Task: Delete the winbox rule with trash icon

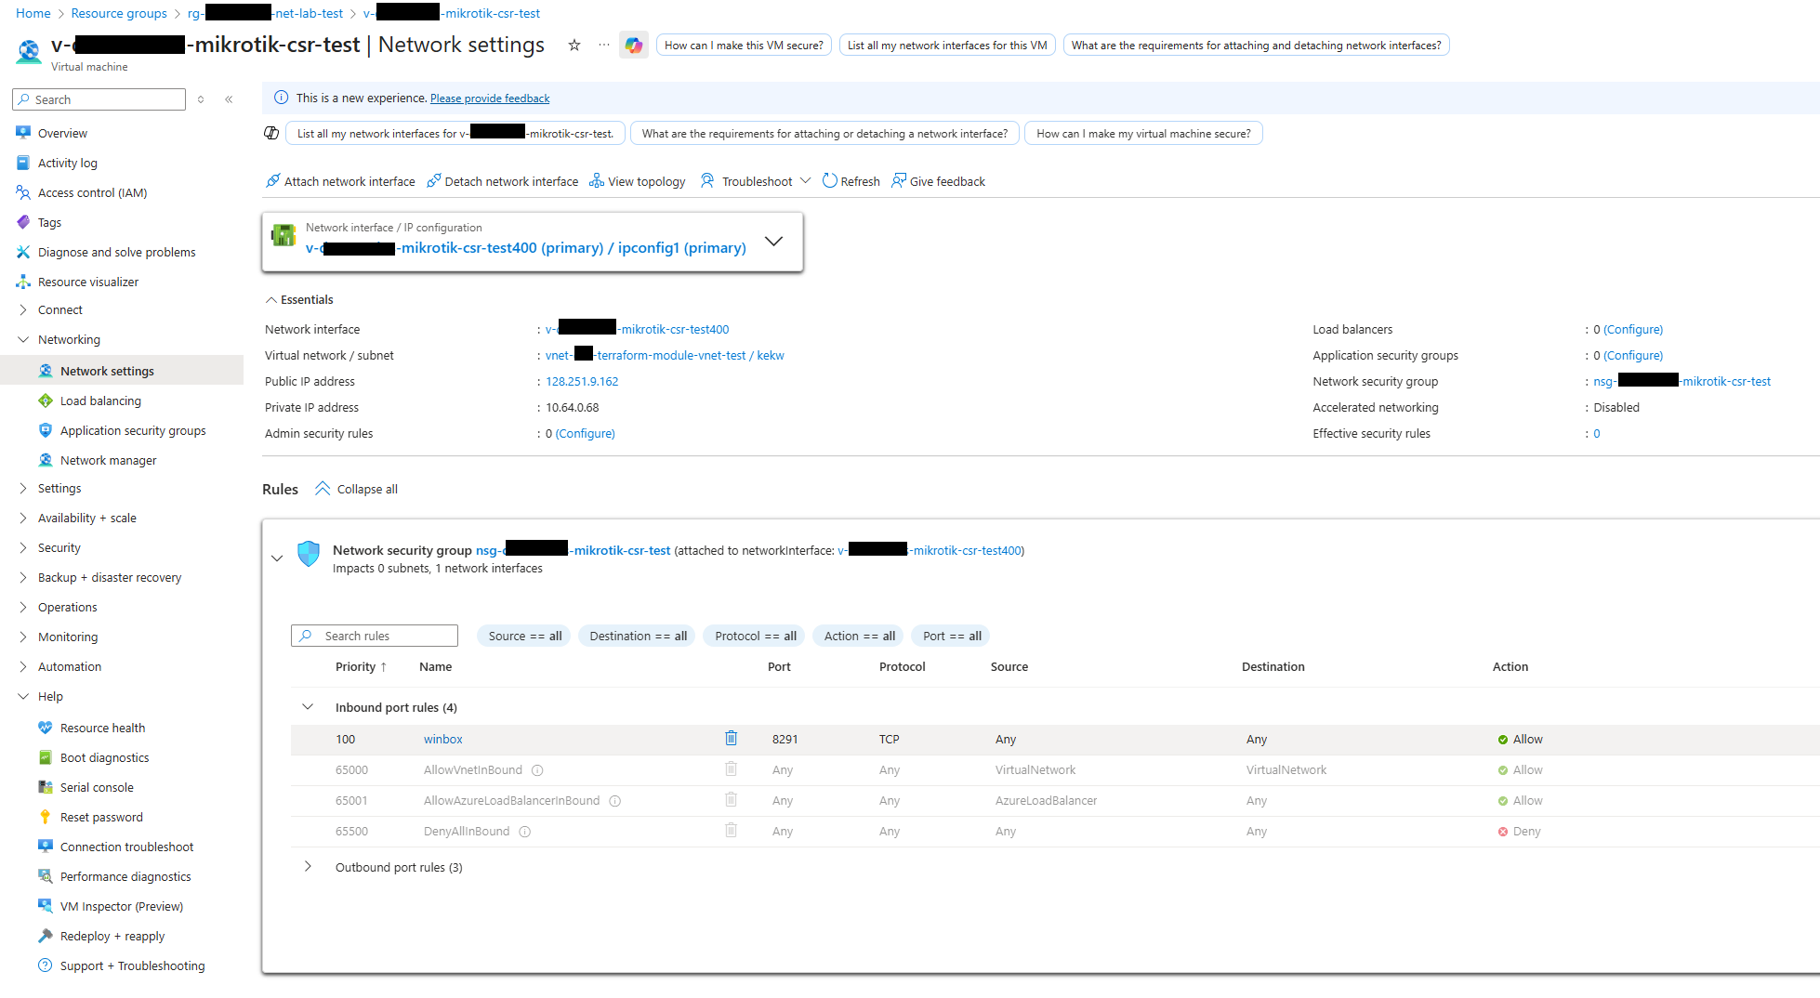Action: pos(732,738)
